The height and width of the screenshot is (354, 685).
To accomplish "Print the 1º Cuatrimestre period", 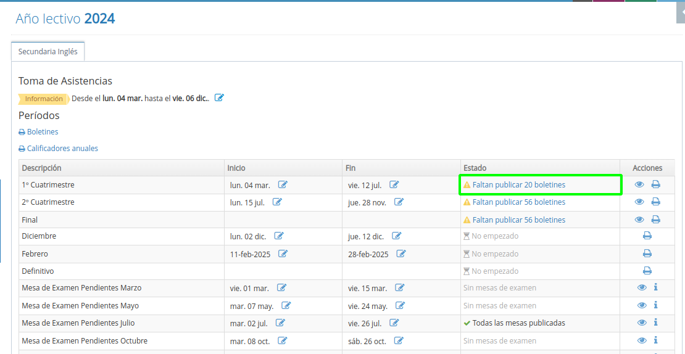I will [x=655, y=184].
